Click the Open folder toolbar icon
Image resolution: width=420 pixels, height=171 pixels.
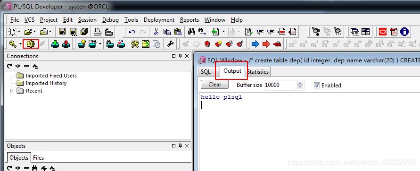click(28, 32)
